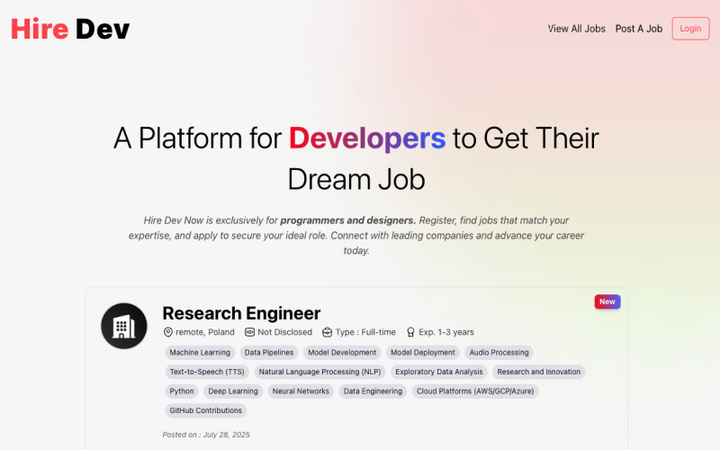Open the Research Engineer job title
The height and width of the screenshot is (450, 720).
coord(241,313)
